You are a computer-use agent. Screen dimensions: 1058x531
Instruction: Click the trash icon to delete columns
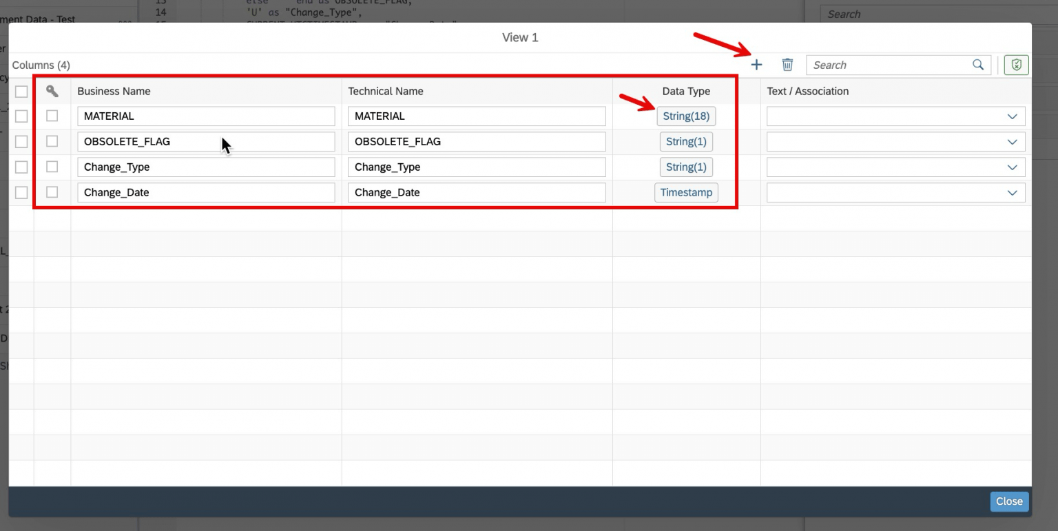pos(787,64)
